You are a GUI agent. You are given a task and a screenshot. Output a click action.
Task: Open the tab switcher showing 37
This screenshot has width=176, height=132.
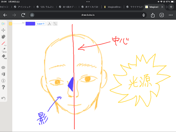[x=162, y=15]
